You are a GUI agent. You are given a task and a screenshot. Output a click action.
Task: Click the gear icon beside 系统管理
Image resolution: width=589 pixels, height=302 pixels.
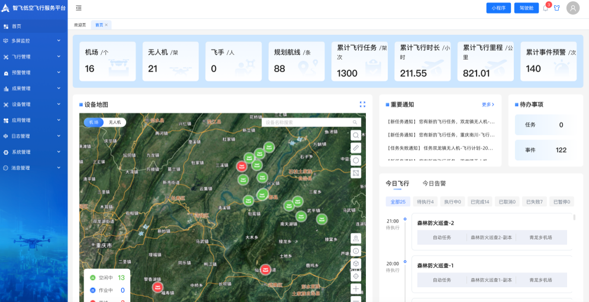click(x=6, y=152)
